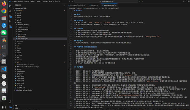Click the VS Code logo in title bar

pos(10,1)
